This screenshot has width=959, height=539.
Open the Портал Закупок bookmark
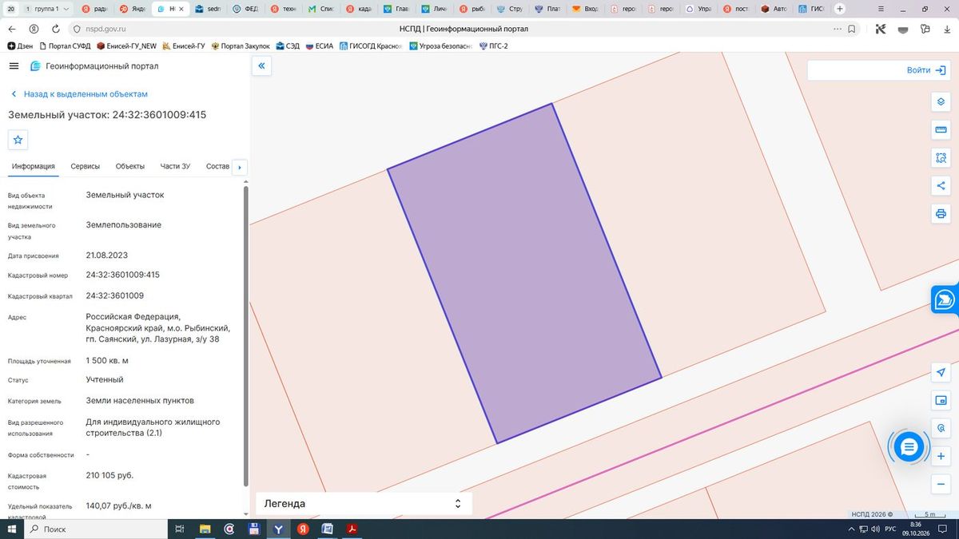pos(241,46)
